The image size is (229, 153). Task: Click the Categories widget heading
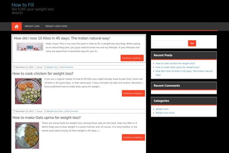pos(161,101)
